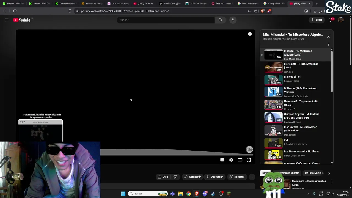Screen dimensions: 352x198
Task: Open the Brave Shields icon
Action: click(x=262, y=11)
